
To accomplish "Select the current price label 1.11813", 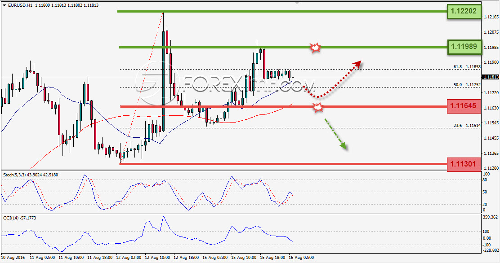I will tap(490, 77).
